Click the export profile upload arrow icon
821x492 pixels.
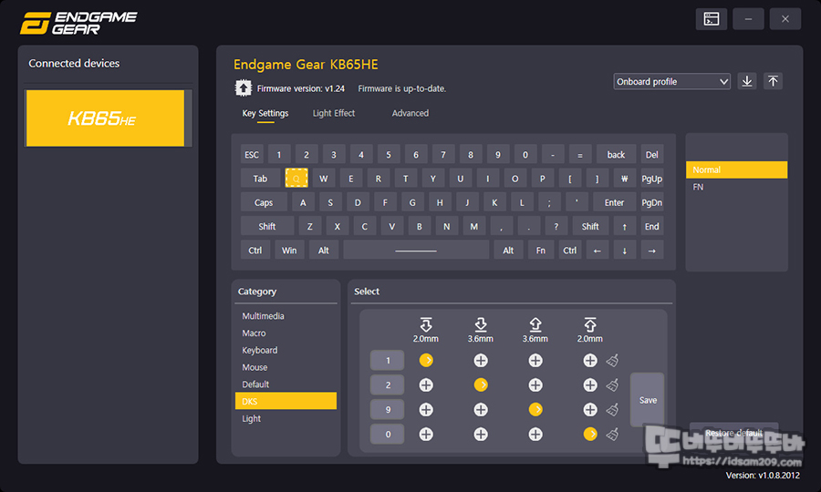click(773, 81)
